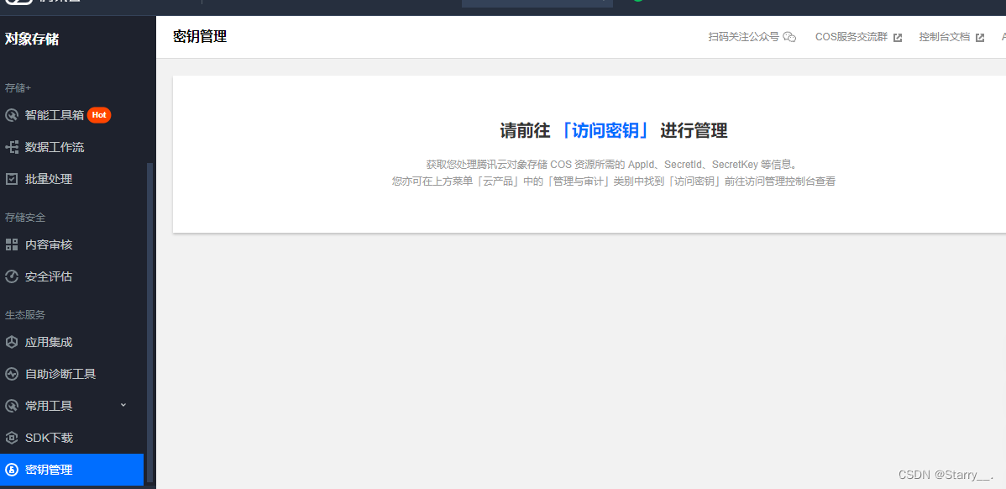Click external-link icon next to COS服务交流群

(898, 38)
